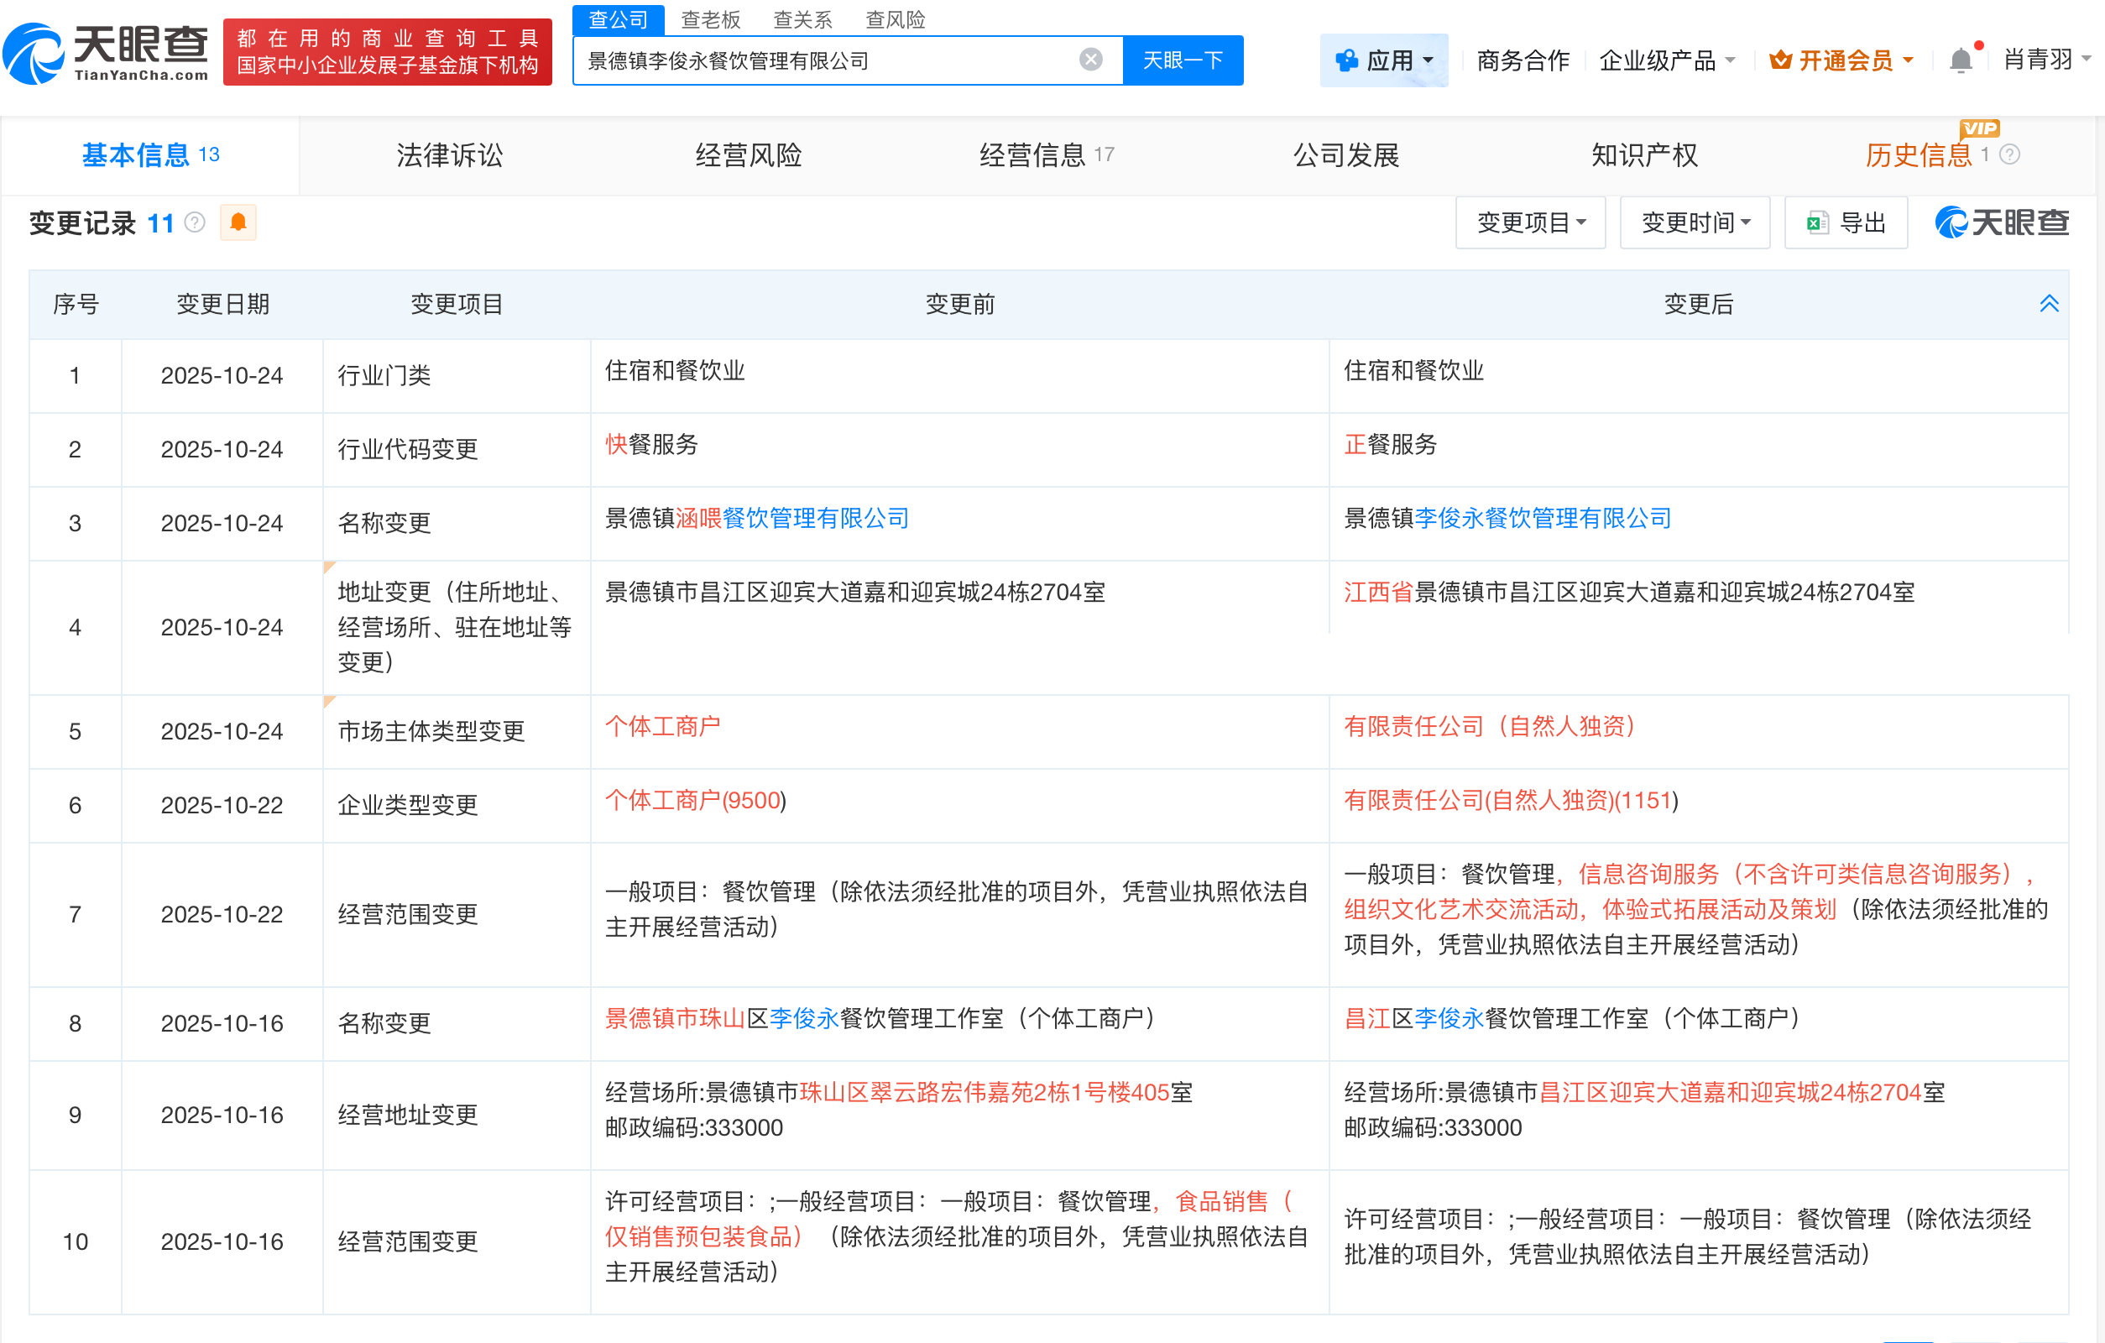Export records via the 导出 button
This screenshot has width=2105, height=1343.
tap(1846, 223)
